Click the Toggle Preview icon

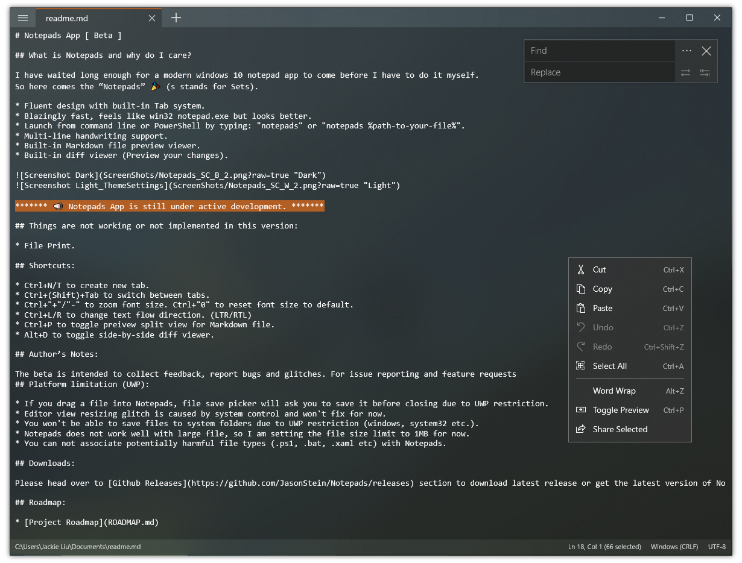(x=581, y=410)
